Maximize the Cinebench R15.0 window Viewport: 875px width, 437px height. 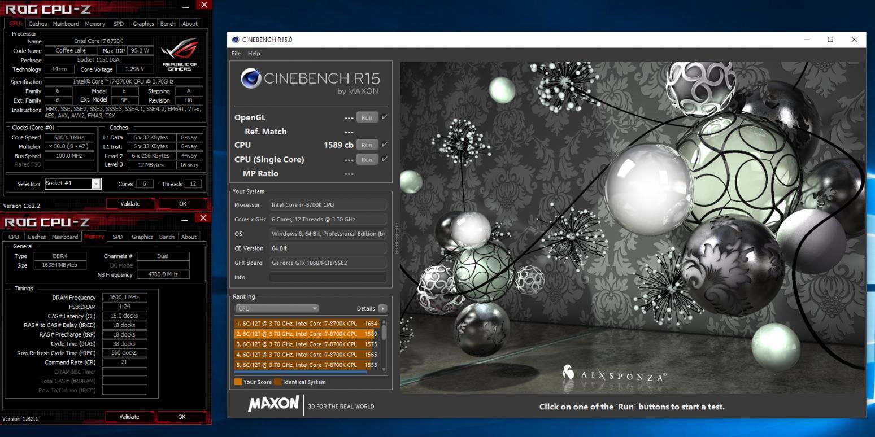click(x=830, y=40)
